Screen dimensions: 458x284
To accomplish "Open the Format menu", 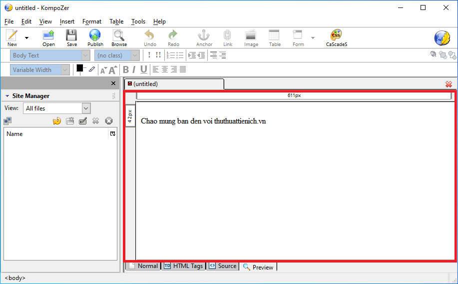I will 92,21.
